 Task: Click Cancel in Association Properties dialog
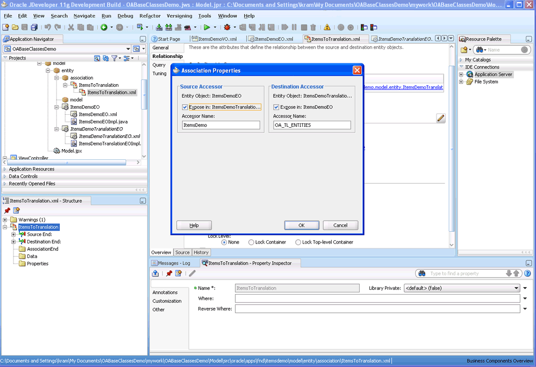(340, 225)
